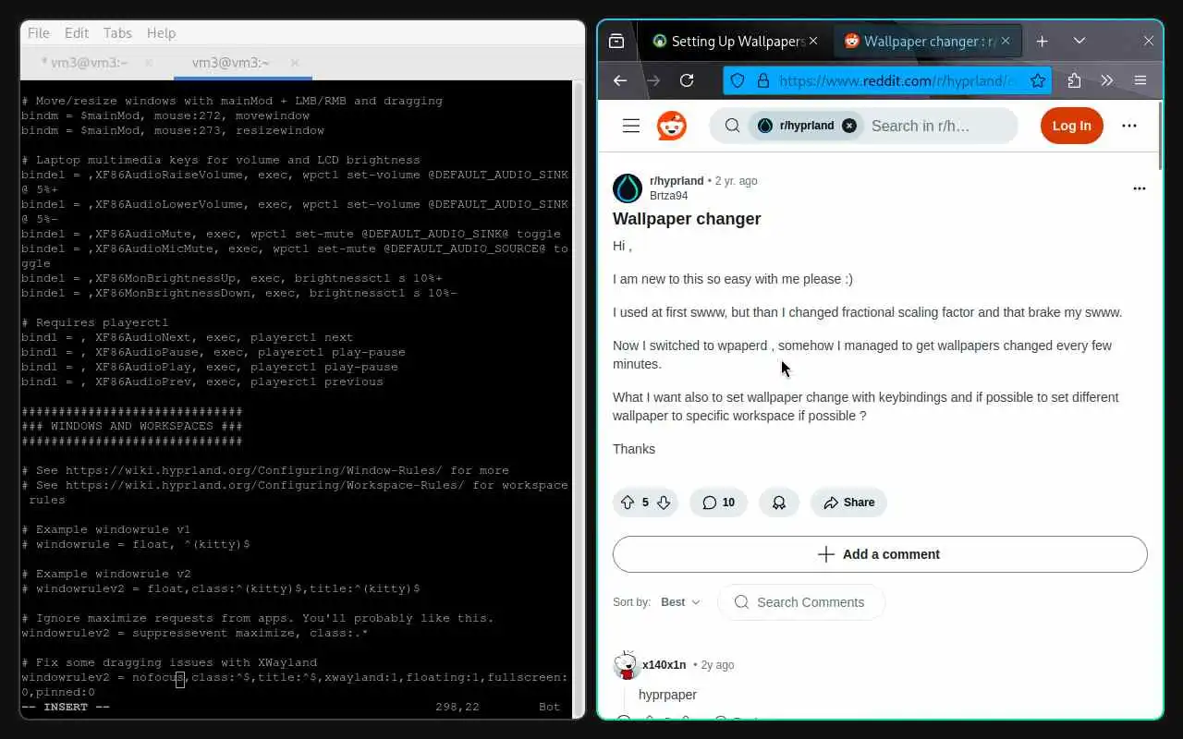
Task: Go forward in the browser
Action: 653,80
